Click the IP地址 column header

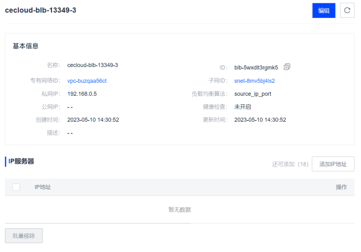[43, 187]
